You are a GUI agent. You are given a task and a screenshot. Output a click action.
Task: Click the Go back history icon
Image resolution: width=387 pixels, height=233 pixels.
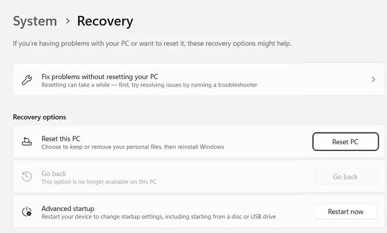tap(27, 177)
